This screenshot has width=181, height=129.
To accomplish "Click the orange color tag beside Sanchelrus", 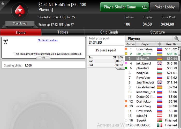I will coord(126,49).
